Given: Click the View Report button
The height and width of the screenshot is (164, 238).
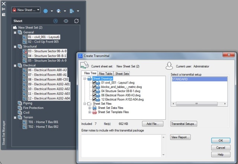Looking at the screenshot, I should [x=180, y=137].
